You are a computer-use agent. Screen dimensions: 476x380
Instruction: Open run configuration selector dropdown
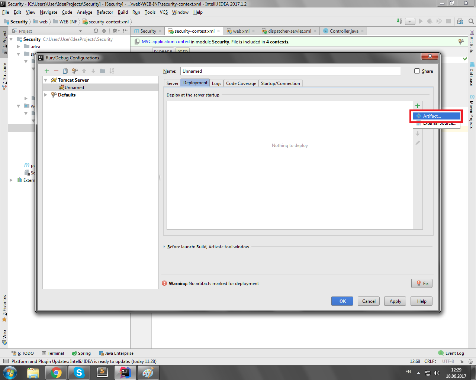(410, 22)
